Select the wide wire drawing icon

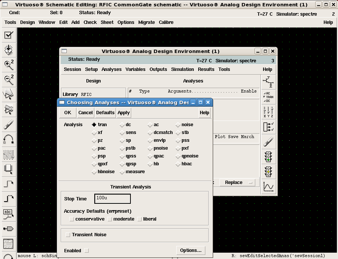(9, 199)
